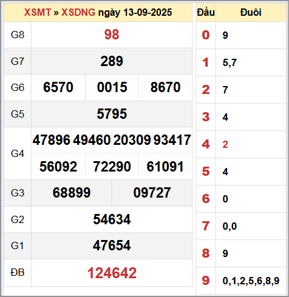Click the Đuôi column header

251,13
